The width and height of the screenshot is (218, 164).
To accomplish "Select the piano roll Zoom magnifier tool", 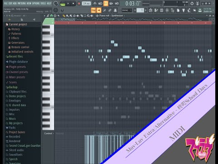I will (88, 15).
